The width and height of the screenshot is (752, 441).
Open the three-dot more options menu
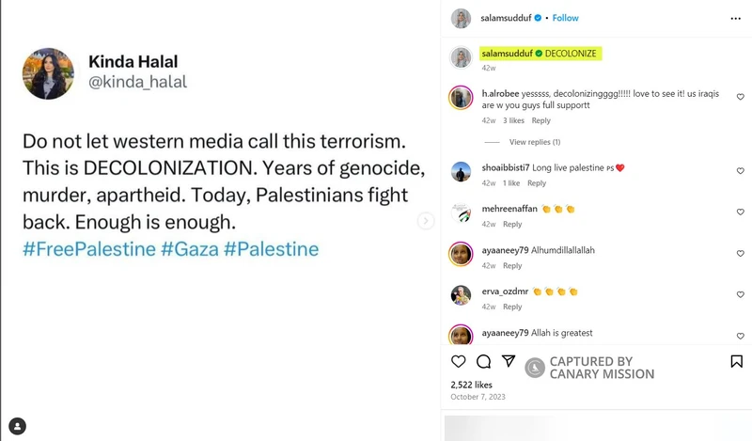[x=735, y=18]
